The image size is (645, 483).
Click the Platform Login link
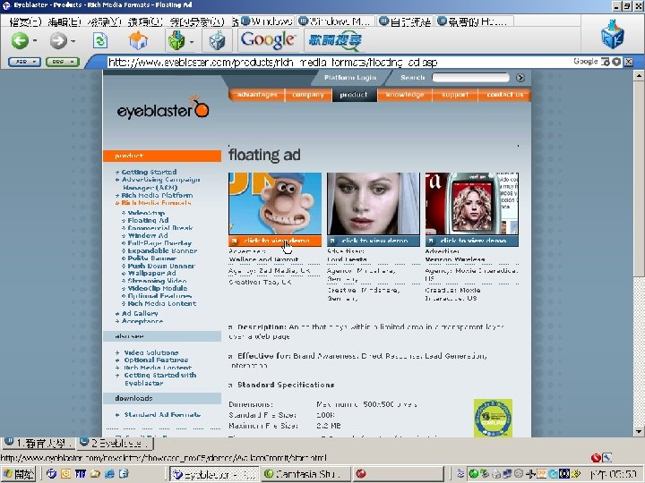350,77
